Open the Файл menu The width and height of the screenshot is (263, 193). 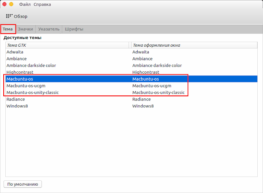pos(25,5)
